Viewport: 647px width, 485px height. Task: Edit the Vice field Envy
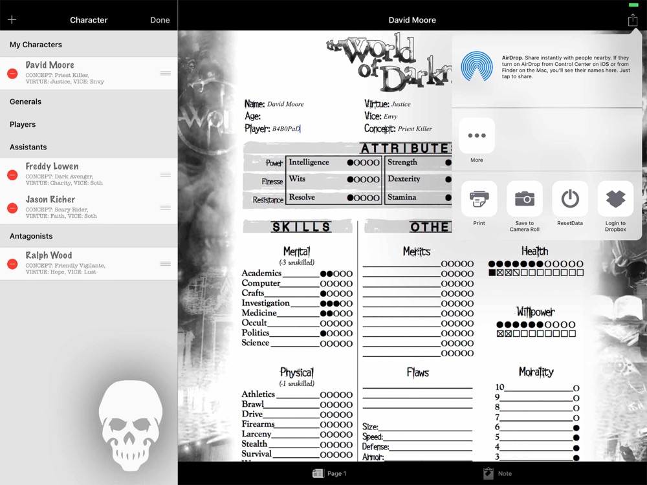[390, 116]
